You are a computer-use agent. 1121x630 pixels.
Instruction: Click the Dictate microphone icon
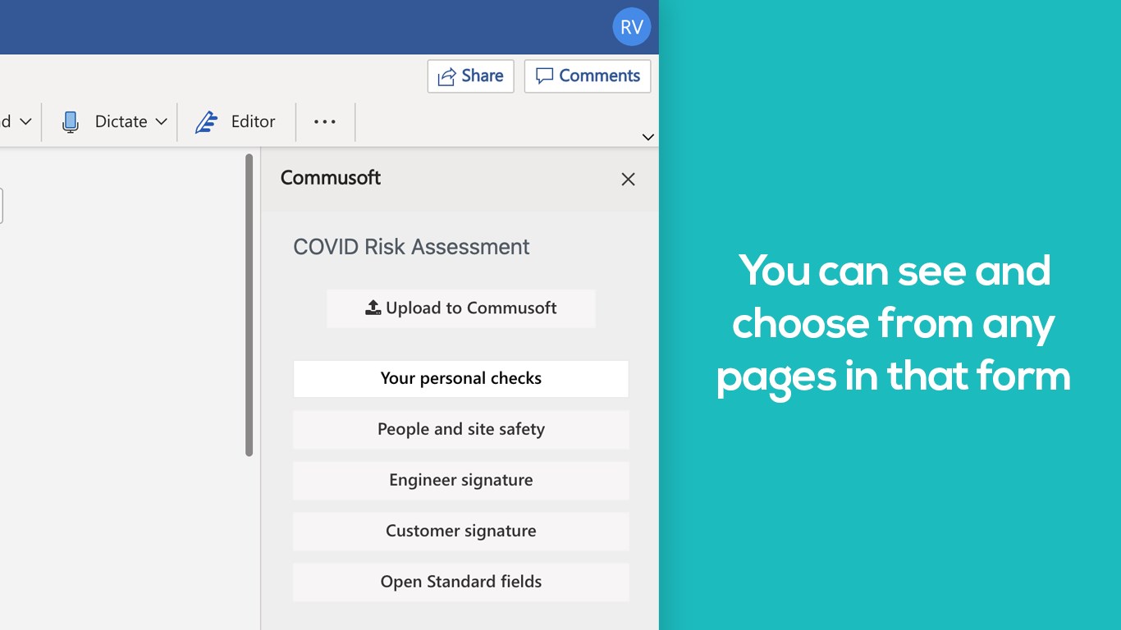pyautogui.click(x=71, y=122)
